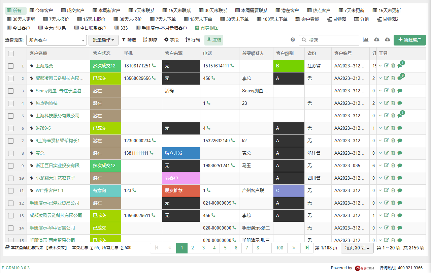The image size is (431, 273).
Task: Check the box for 上海沧桑 row
Action: click(x=11, y=66)
